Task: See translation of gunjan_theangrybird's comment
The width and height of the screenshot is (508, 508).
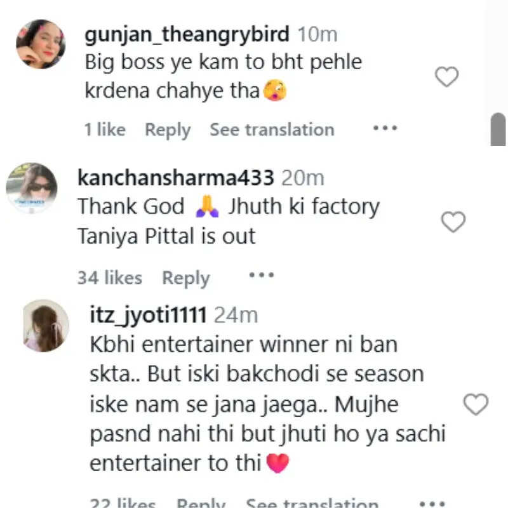Action: [x=272, y=130]
